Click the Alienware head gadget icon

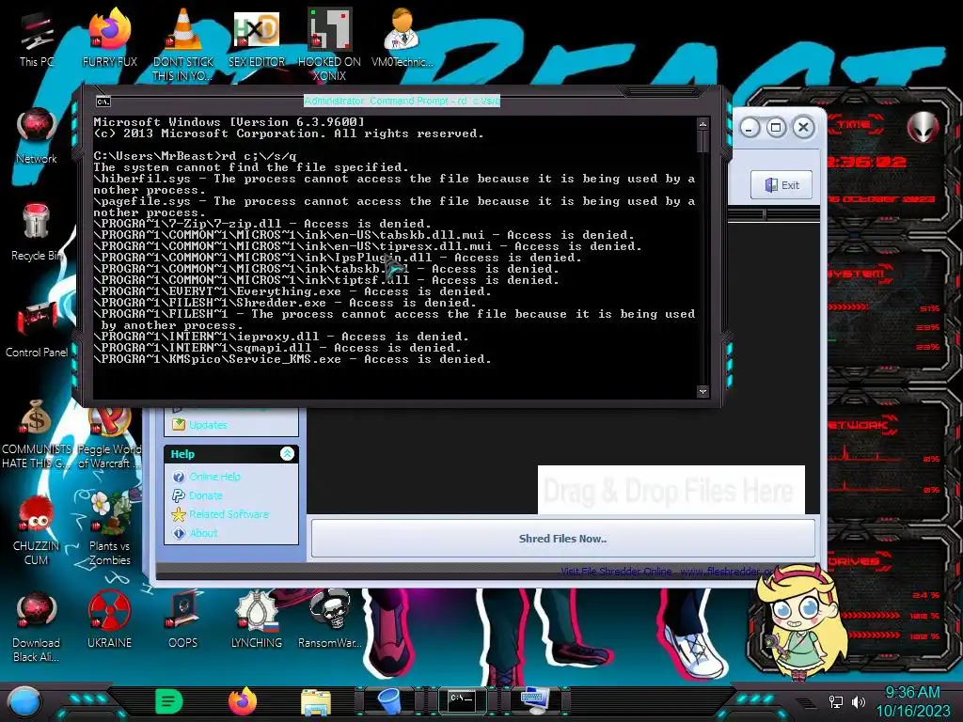point(924,127)
